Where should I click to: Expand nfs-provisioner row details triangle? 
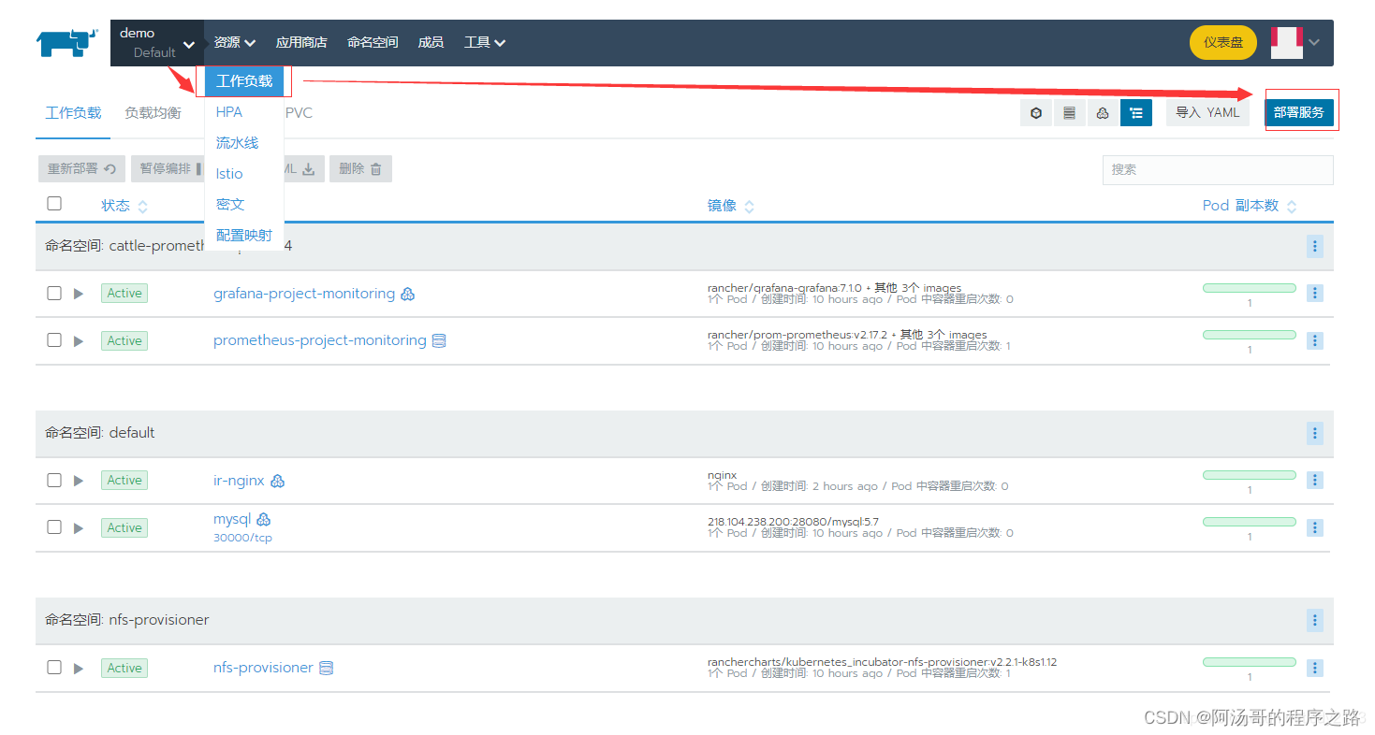tap(79, 668)
